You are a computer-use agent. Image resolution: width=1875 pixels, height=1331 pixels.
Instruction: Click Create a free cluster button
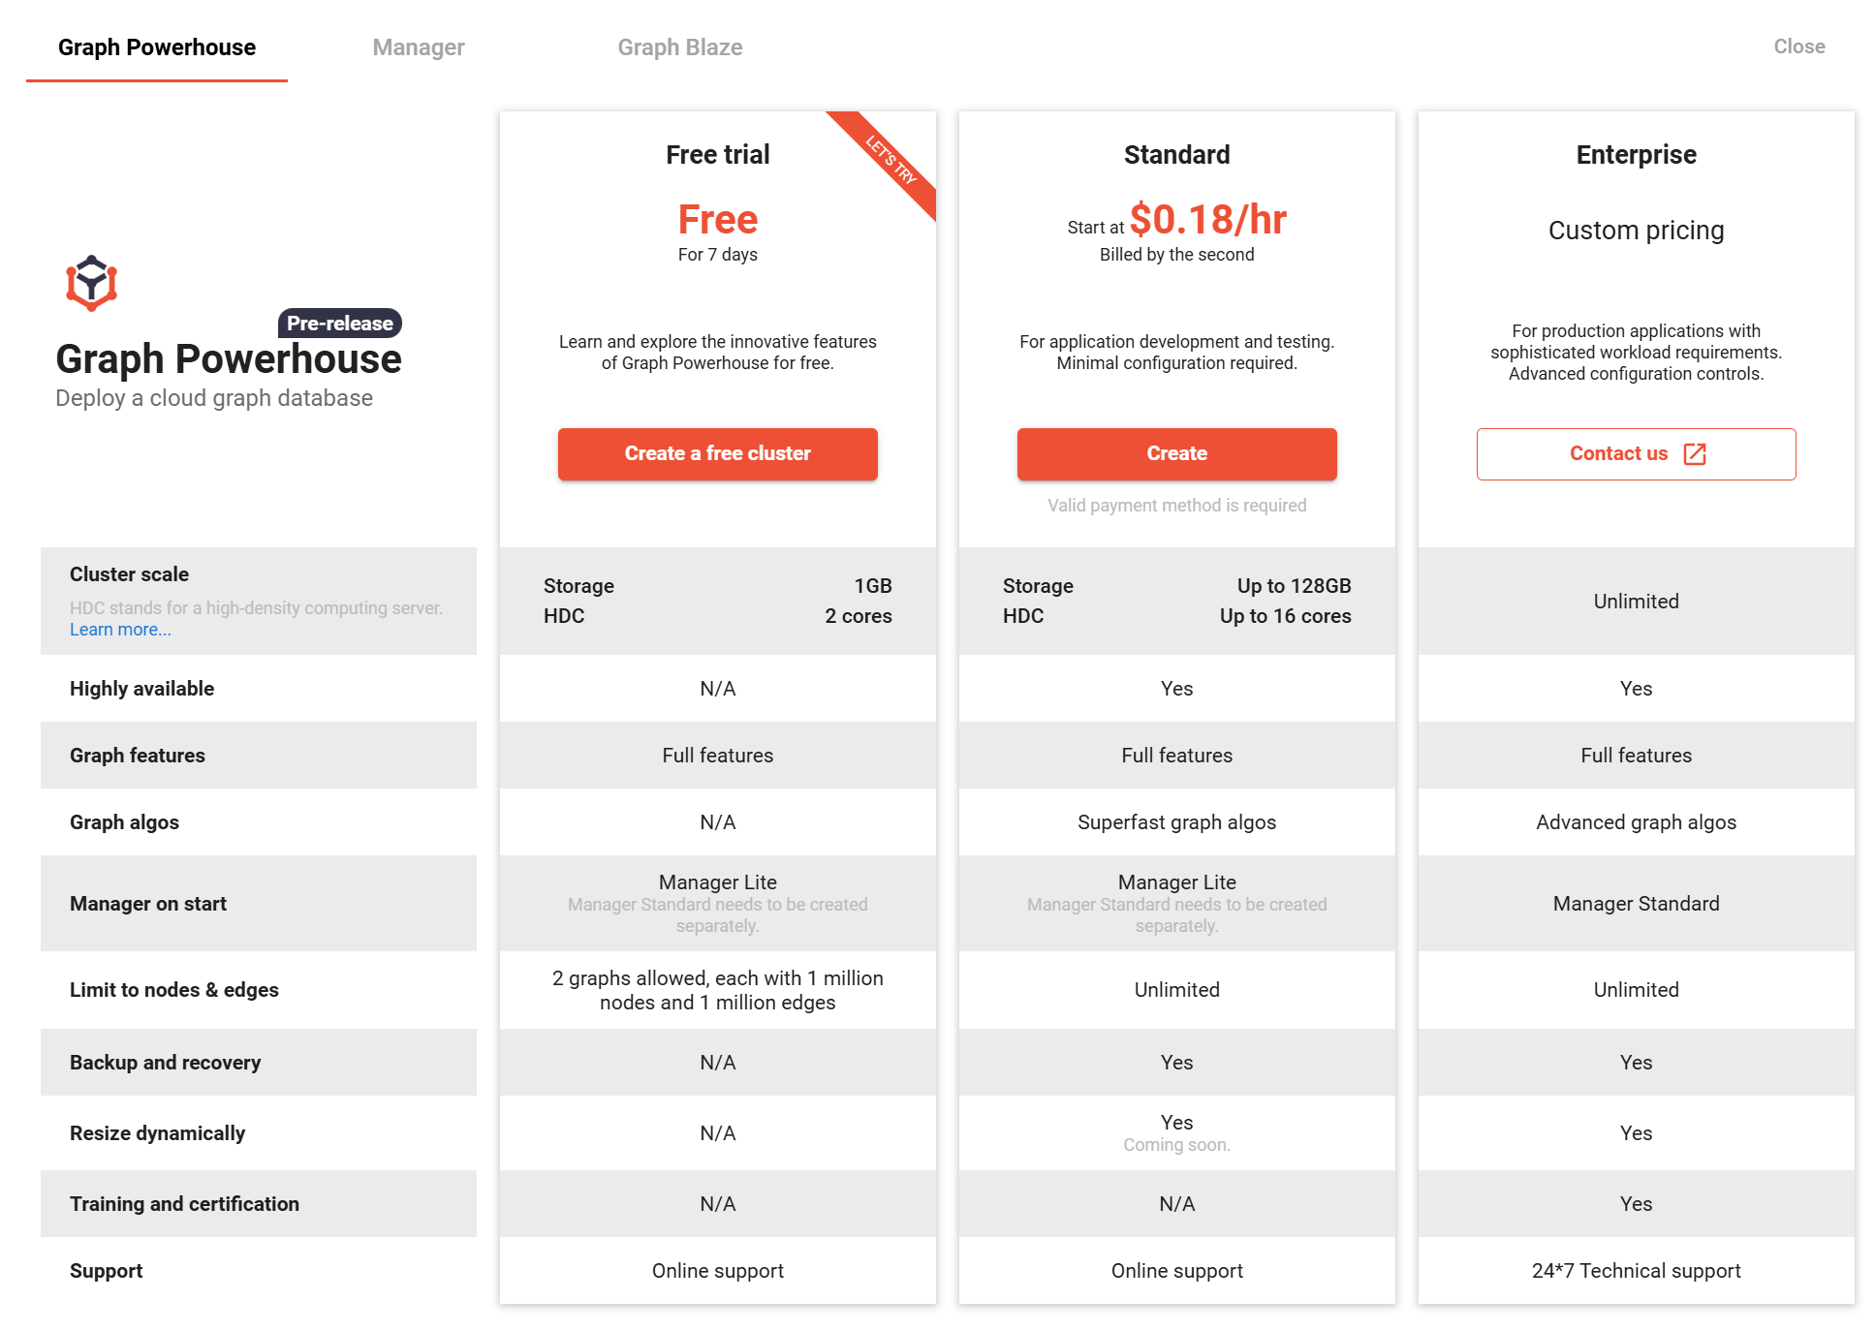tap(718, 453)
